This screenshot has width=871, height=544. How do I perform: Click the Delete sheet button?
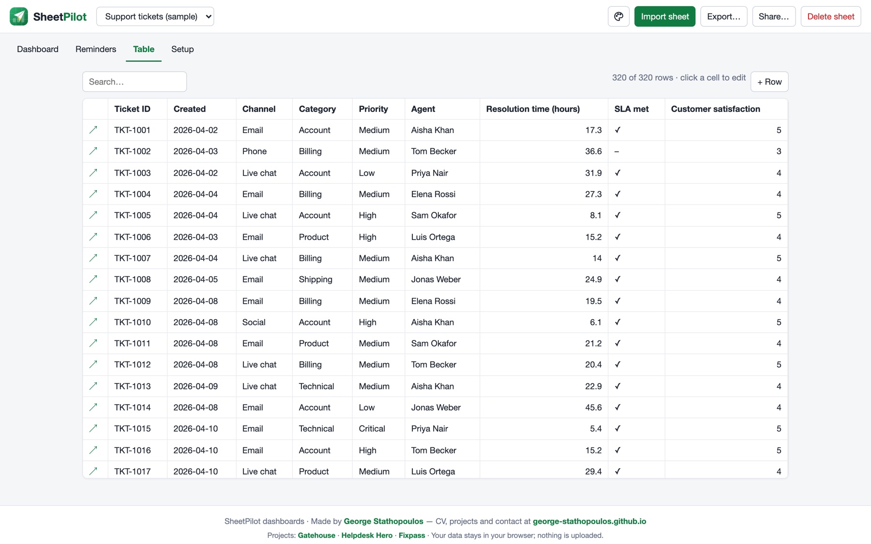(x=831, y=16)
